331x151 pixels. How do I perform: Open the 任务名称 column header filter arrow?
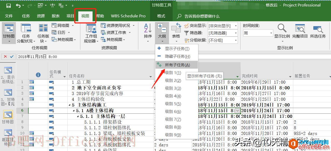(151, 77)
